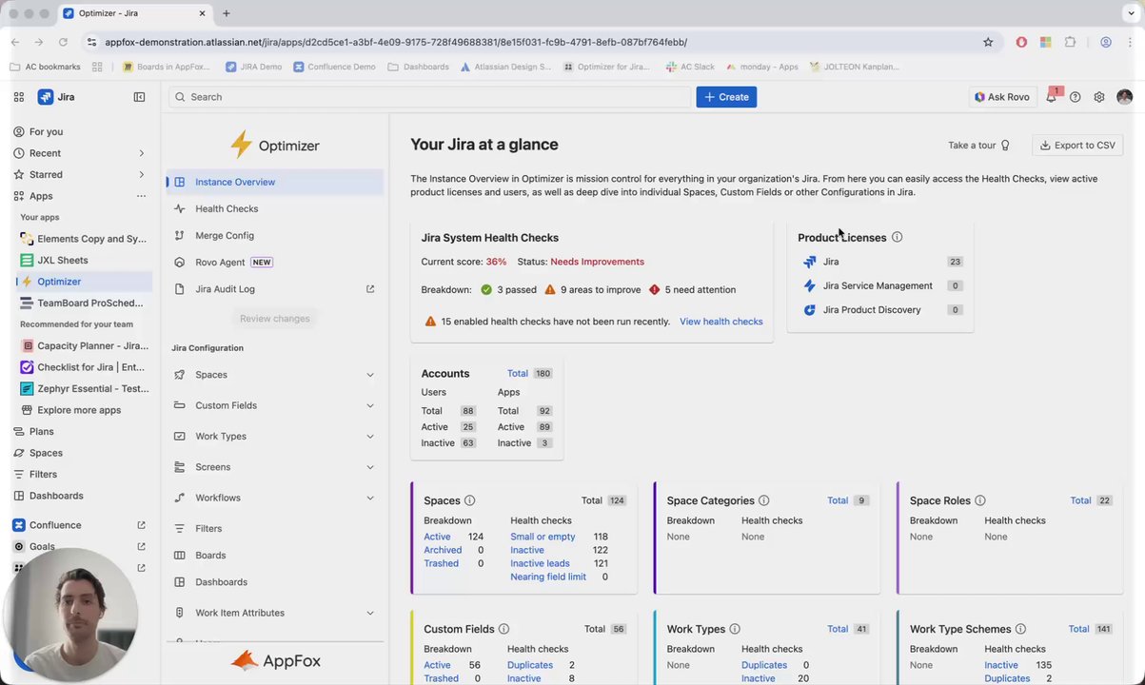Expand the Starred menu chevron
The width and height of the screenshot is (1145, 685).
pyautogui.click(x=142, y=174)
